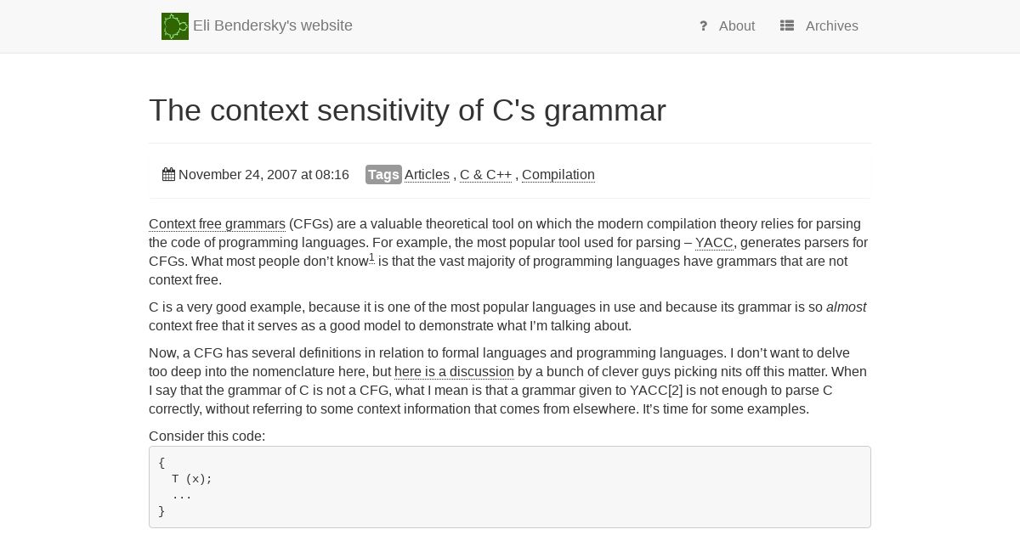Open the Articles tag
Screen dimensions: 1020x535
[427, 175]
